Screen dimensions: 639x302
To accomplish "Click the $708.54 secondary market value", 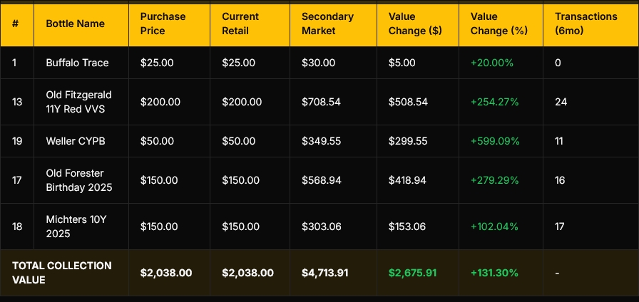I will pyautogui.click(x=321, y=102).
